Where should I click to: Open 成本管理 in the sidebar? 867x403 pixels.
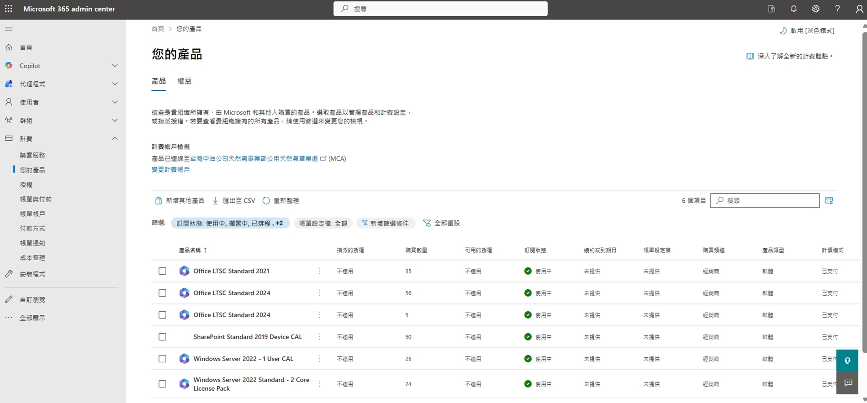tap(32, 258)
